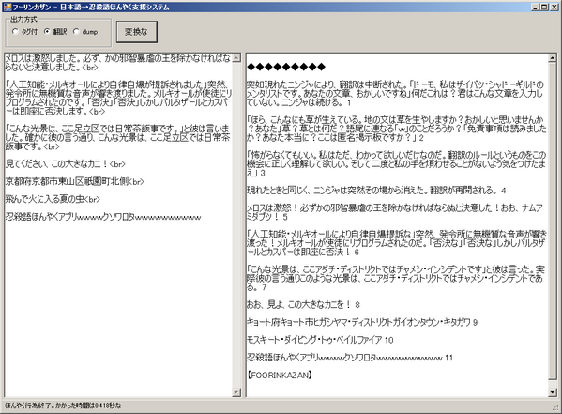Click the resize grip at window corner
The image size is (562, 414).
(x=556, y=408)
